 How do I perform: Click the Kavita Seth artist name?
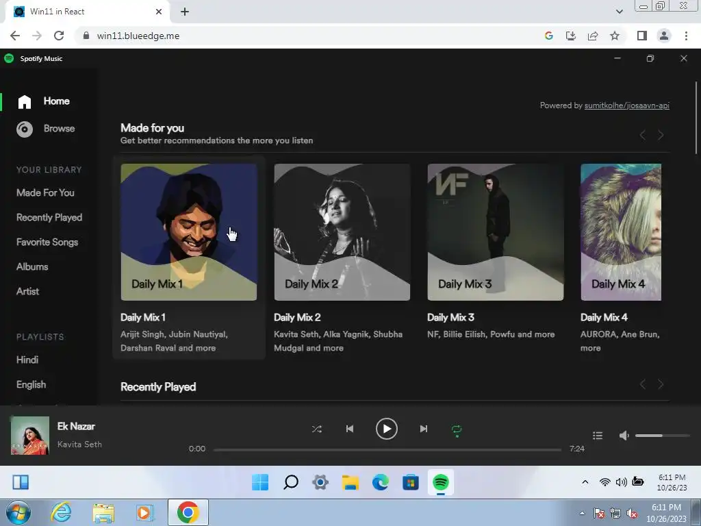pos(79,444)
